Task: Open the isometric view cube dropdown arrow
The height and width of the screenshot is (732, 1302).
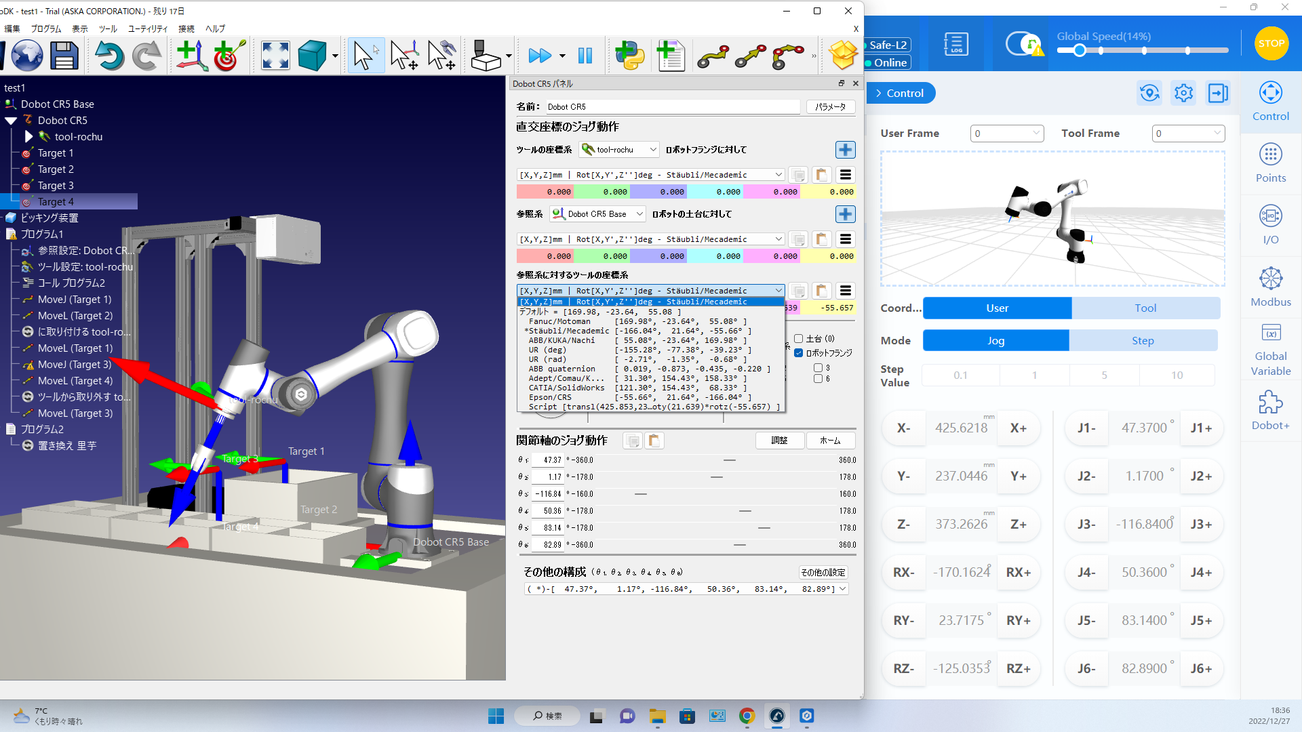Action: (x=335, y=56)
